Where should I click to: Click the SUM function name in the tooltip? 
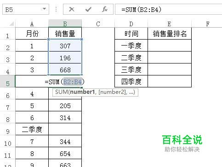(x=62, y=92)
